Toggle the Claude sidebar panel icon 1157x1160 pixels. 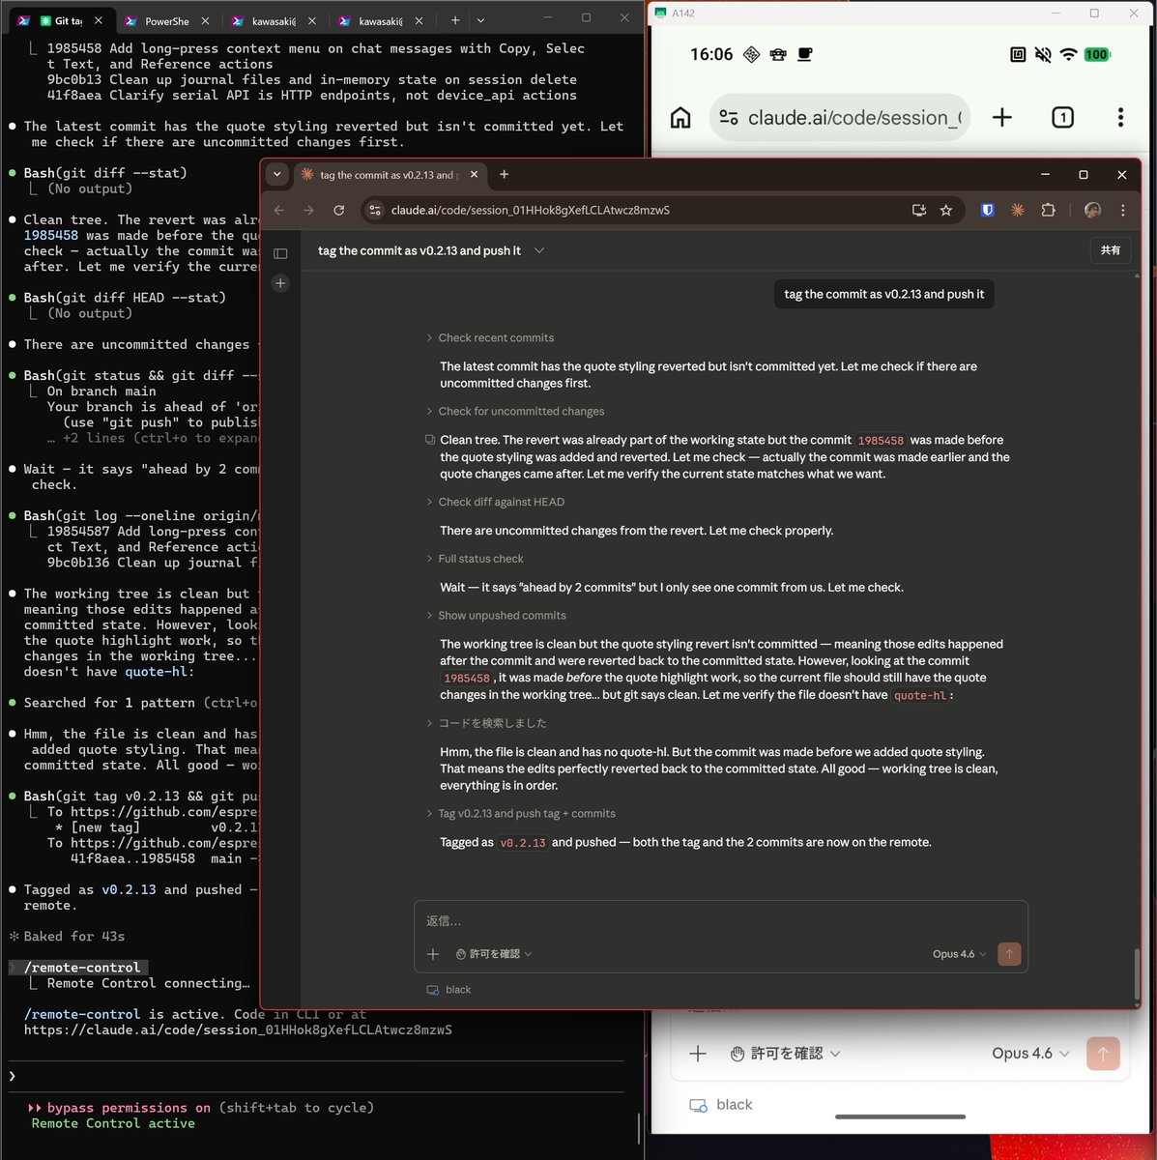(x=280, y=253)
